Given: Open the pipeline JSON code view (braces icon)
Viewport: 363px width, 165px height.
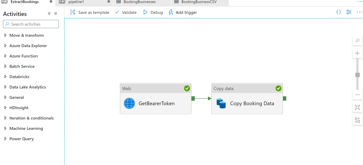Looking at the screenshot, I should click(x=338, y=12).
